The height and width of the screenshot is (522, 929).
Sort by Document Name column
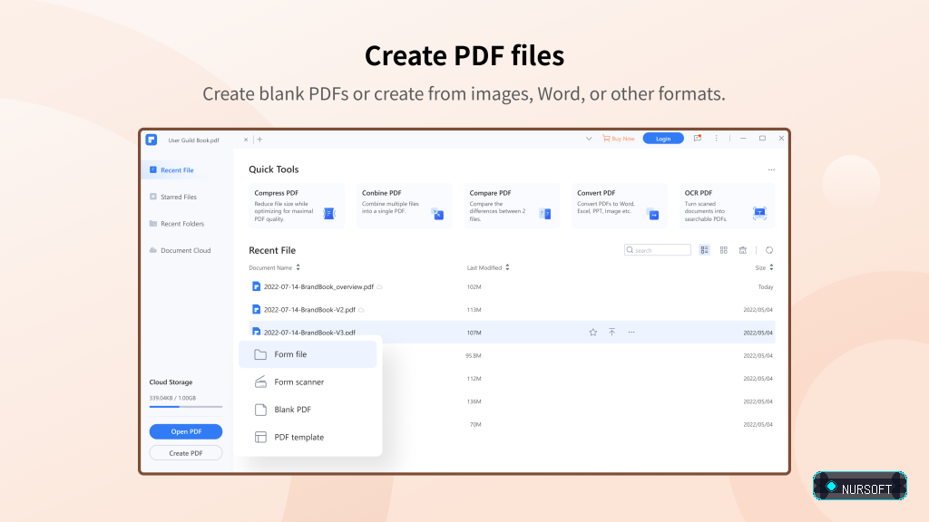274,267
